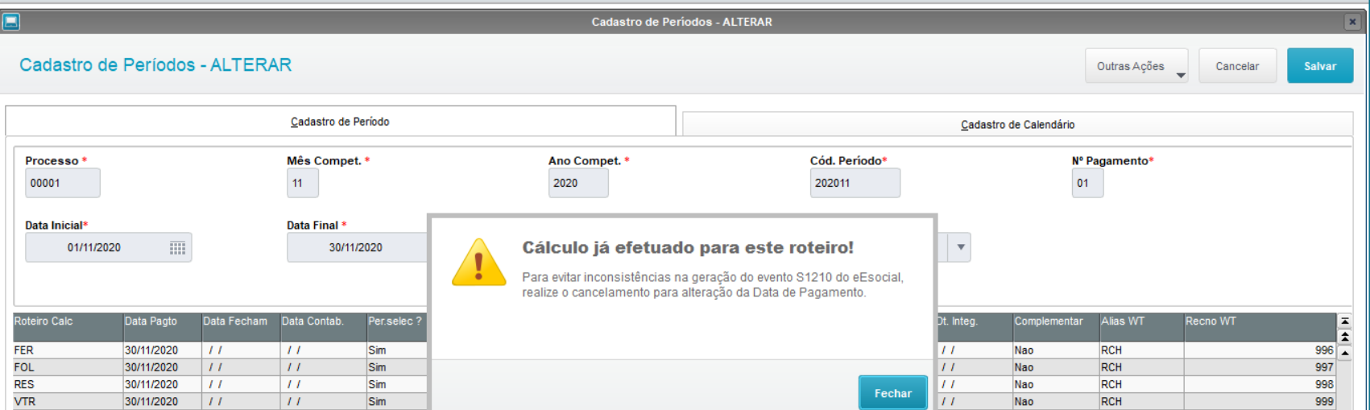Click the Data Inicial date field
Screen dimensions: 1370x410
click(x=109, y=247)
